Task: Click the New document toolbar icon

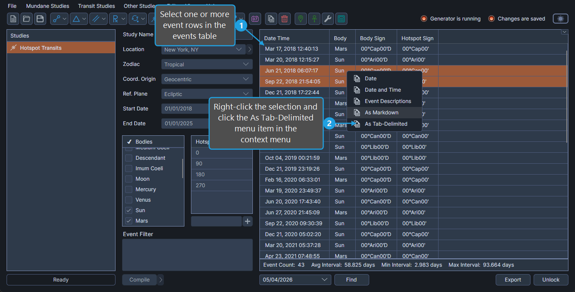Action: (x=13, y=19)
